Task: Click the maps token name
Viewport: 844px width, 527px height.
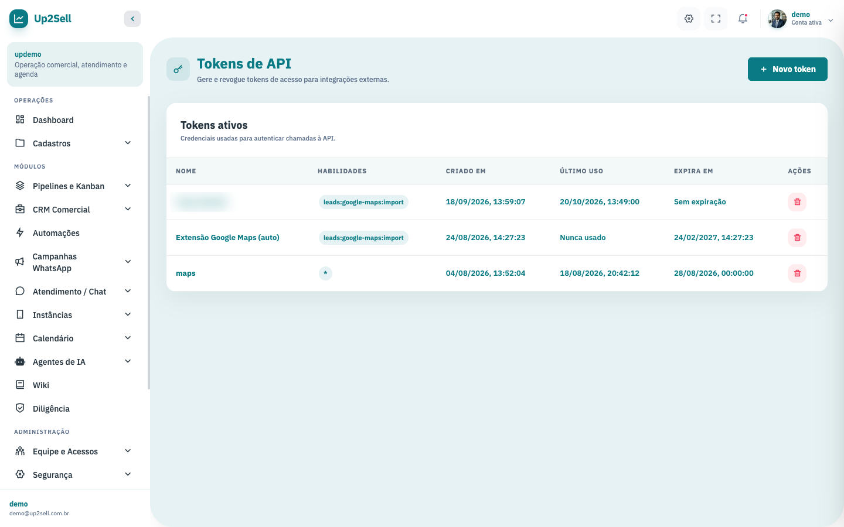Action: (186, 273)
